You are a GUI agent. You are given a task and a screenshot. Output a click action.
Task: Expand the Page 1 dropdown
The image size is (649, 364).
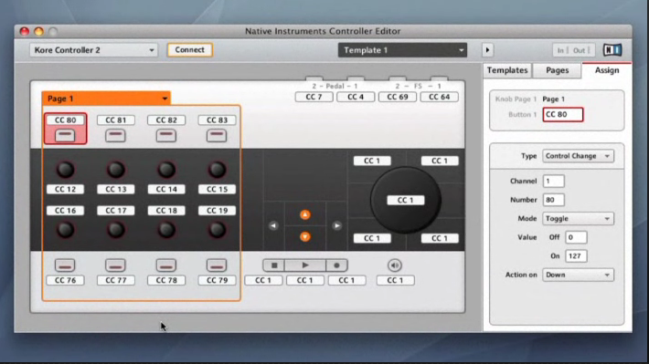(106, 99)
